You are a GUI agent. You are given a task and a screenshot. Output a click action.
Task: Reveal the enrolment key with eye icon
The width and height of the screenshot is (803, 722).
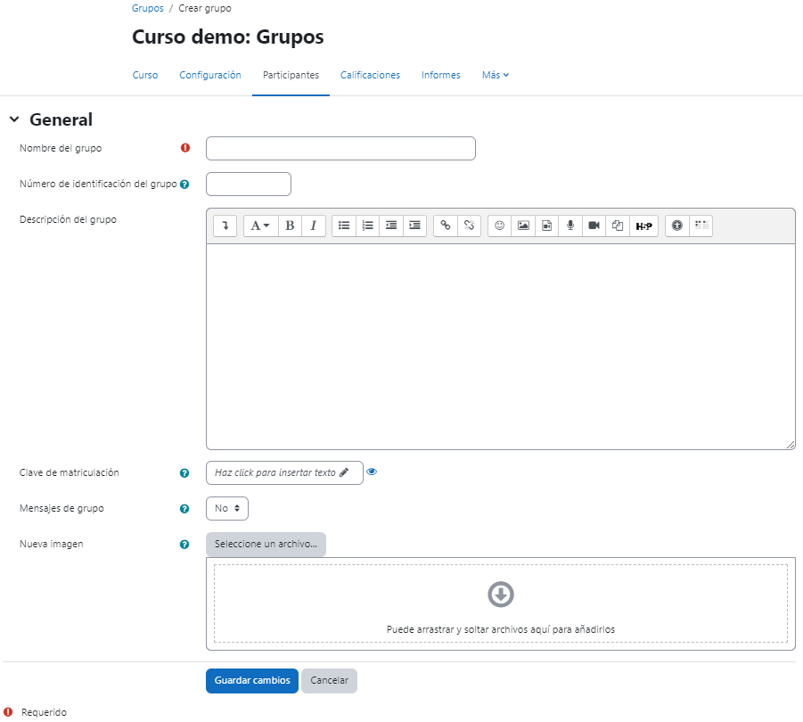[x=372, y=472]
